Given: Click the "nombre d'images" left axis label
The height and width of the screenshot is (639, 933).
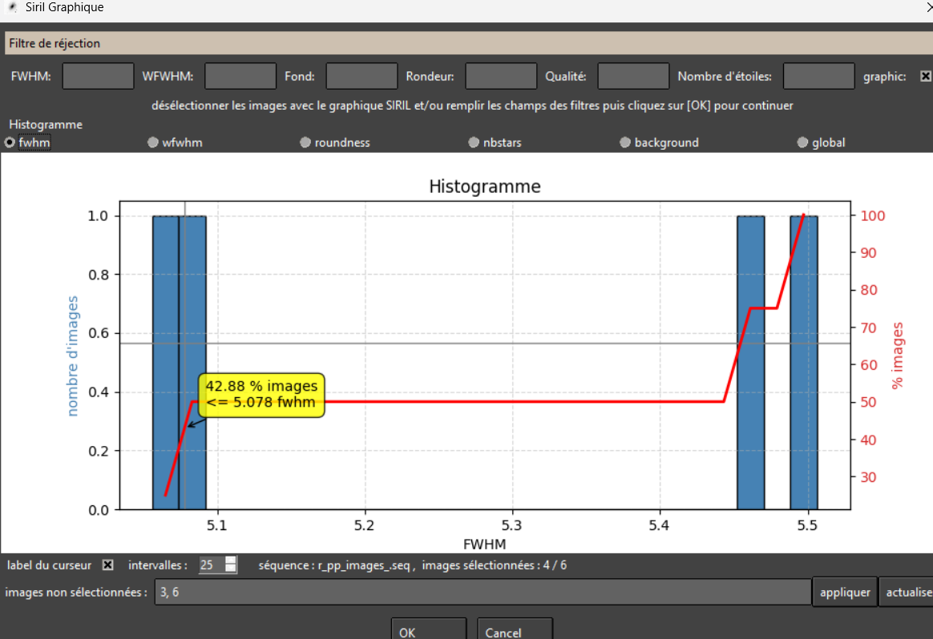Looking at the screenshot, I should [x=73, y=356].
